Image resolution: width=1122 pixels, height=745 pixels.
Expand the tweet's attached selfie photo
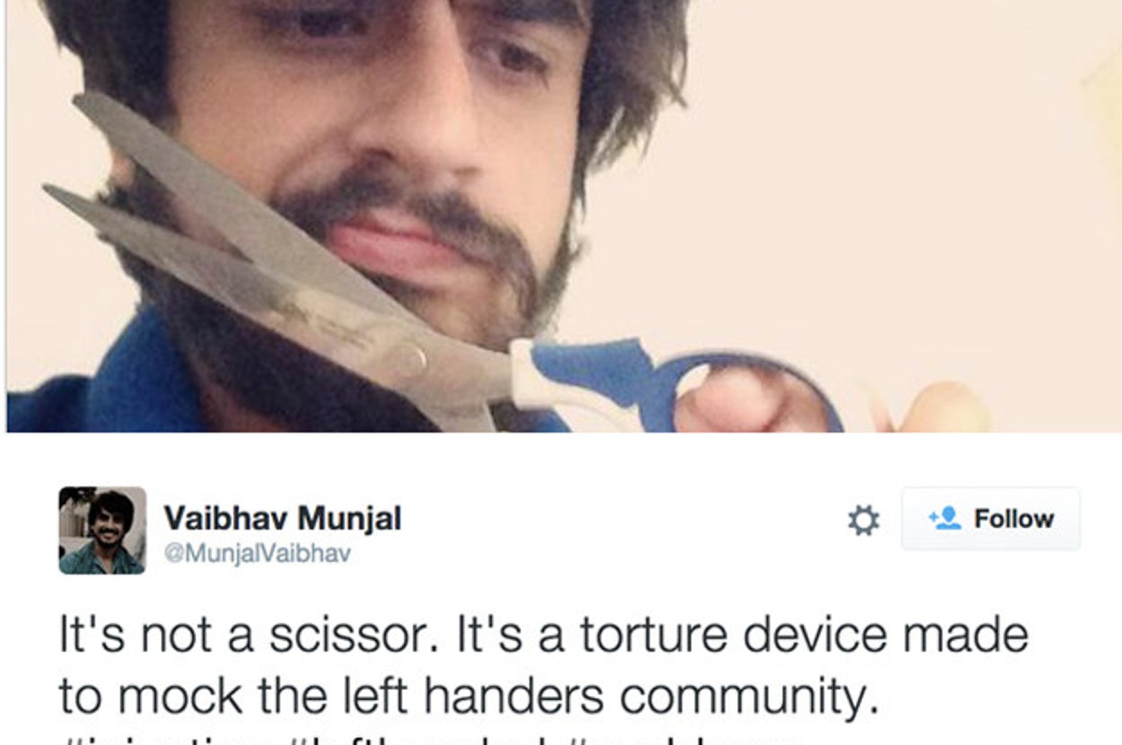561,215
